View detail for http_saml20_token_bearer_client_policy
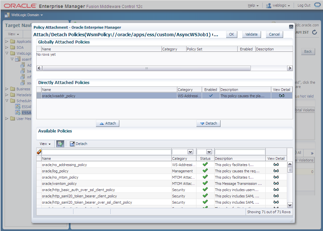 pos(276,196)
